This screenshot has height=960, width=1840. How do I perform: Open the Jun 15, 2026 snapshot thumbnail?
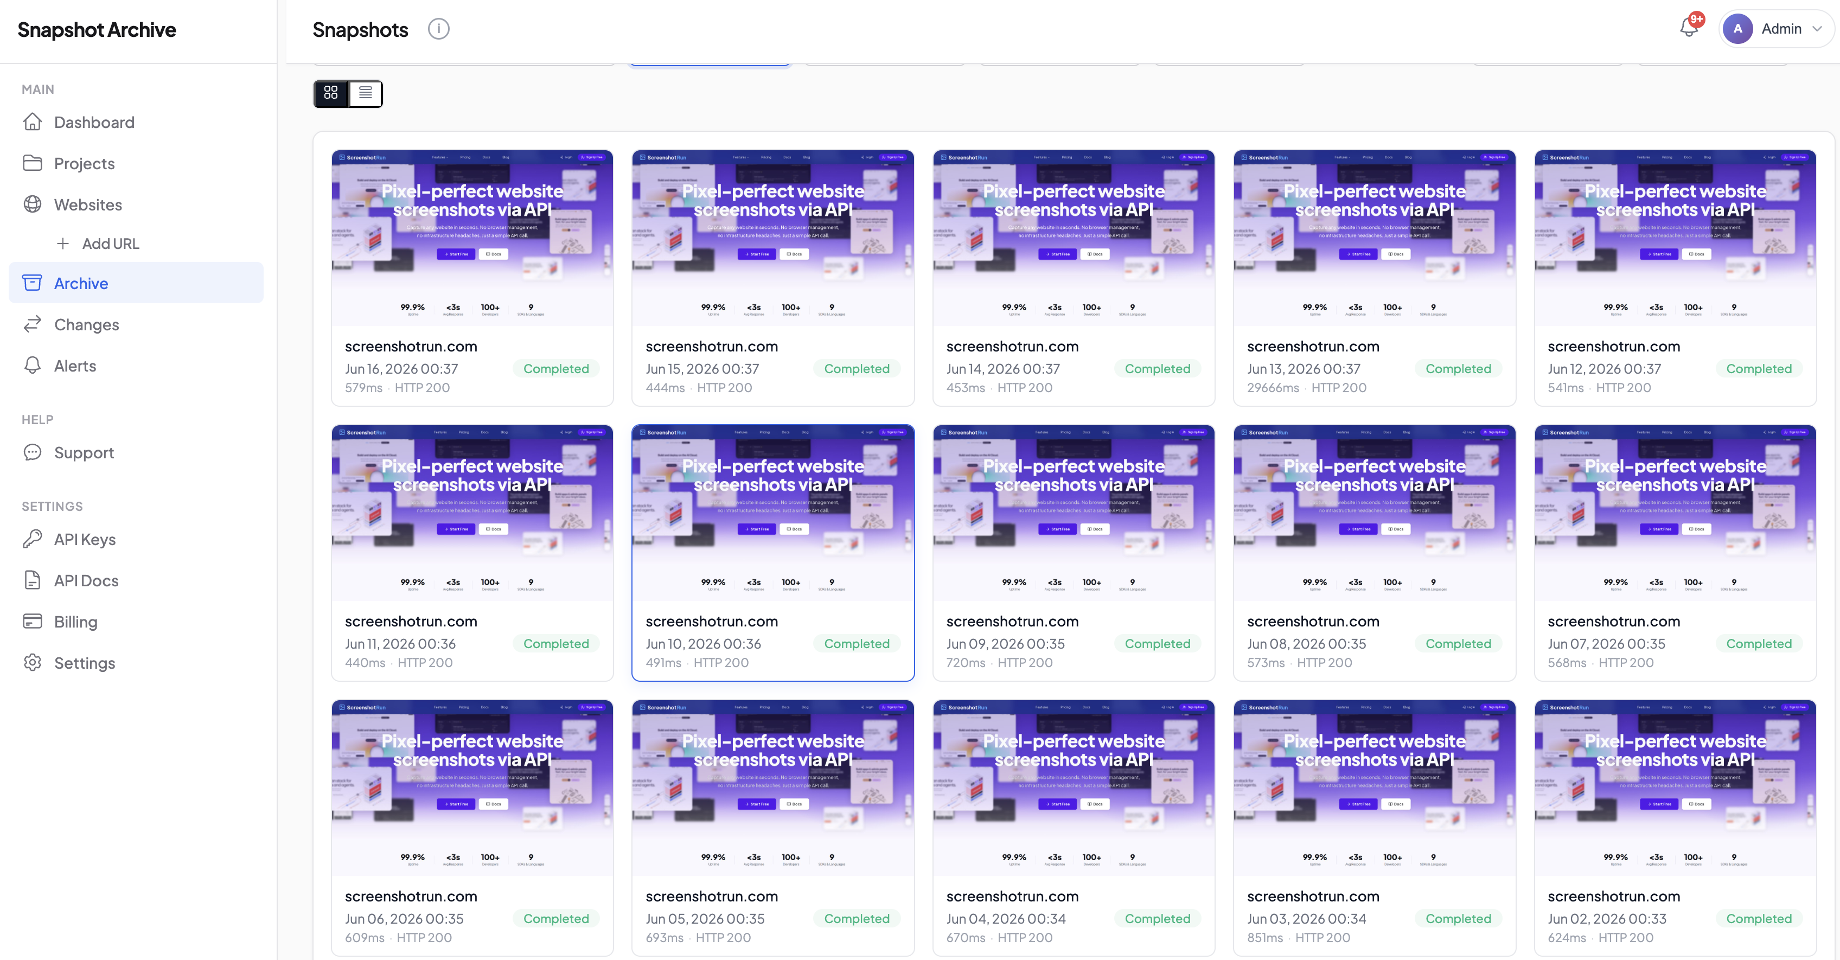773,238
